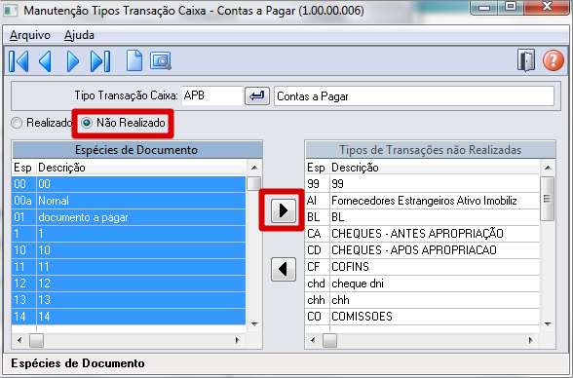Click the Espécies de Documento panel header
Viewport: 573px width, 378px height.
coord(137,150)
